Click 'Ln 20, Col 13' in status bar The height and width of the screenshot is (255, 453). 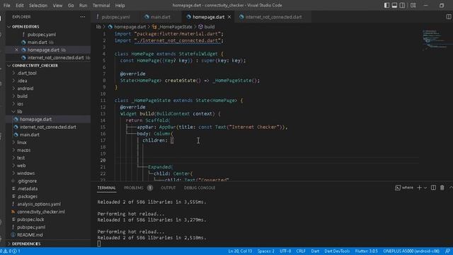pos(240,251)
